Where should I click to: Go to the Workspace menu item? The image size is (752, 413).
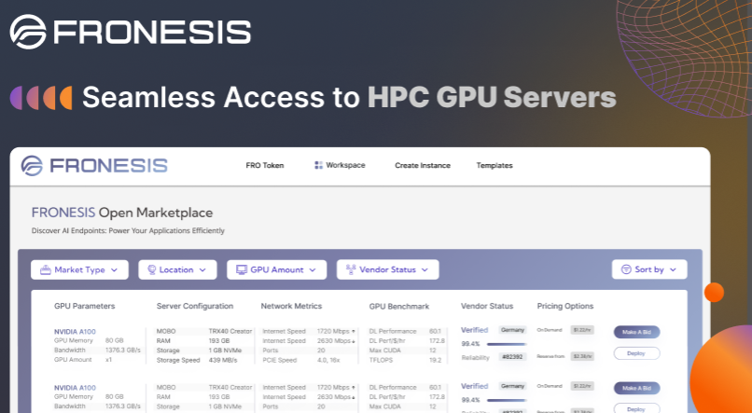[x=340, y=165]
